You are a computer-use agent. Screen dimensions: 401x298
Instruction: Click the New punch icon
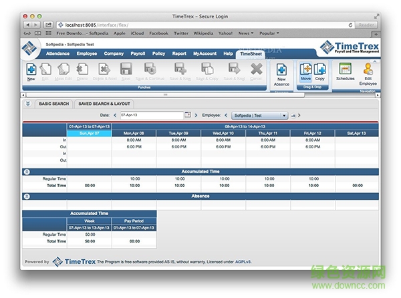31,70
